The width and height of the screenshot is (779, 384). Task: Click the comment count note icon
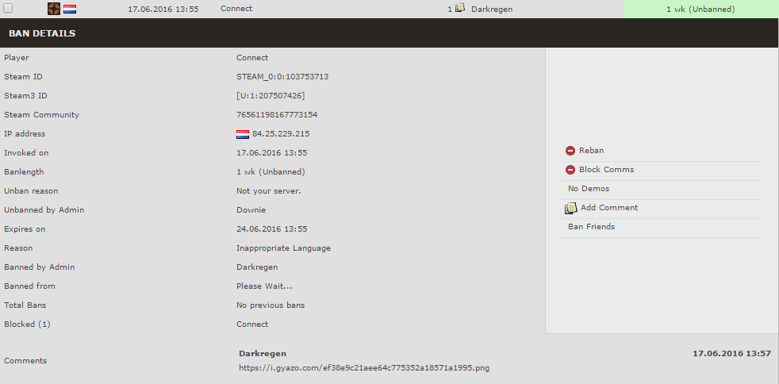tap(459, 9)
